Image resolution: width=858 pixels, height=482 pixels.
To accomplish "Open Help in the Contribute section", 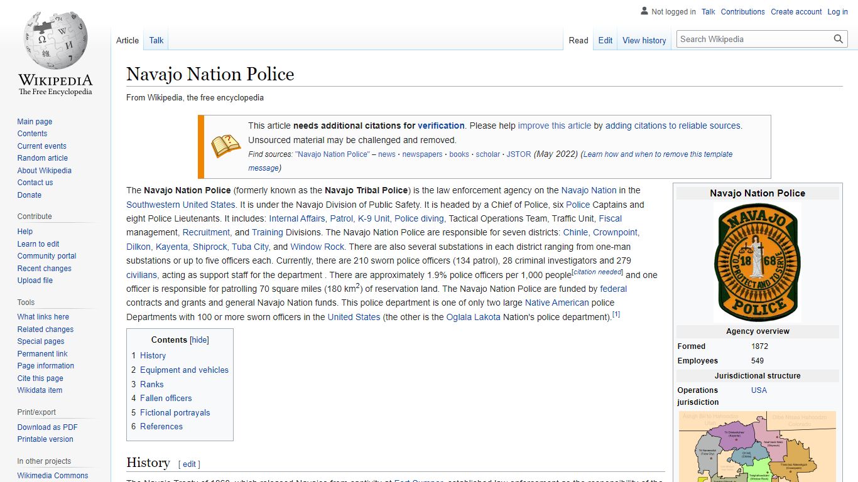I will 25,232.
